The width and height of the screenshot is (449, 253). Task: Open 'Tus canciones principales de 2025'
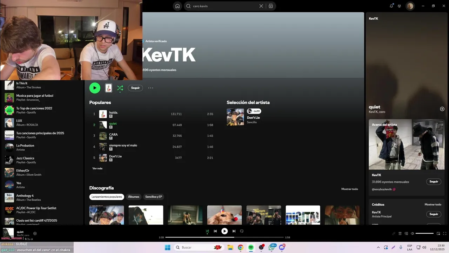click(42, 135)
